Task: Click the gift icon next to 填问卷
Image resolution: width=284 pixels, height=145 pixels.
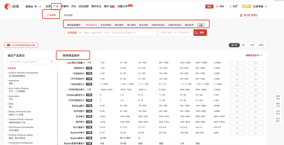Action: pyautogui.click(x=241, y=15)
